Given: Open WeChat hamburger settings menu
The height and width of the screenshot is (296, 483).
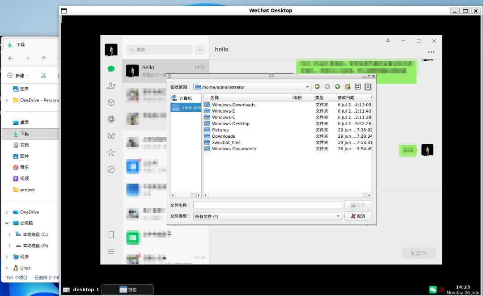Looking at the screenshot, I should click(x=111, y=252).
